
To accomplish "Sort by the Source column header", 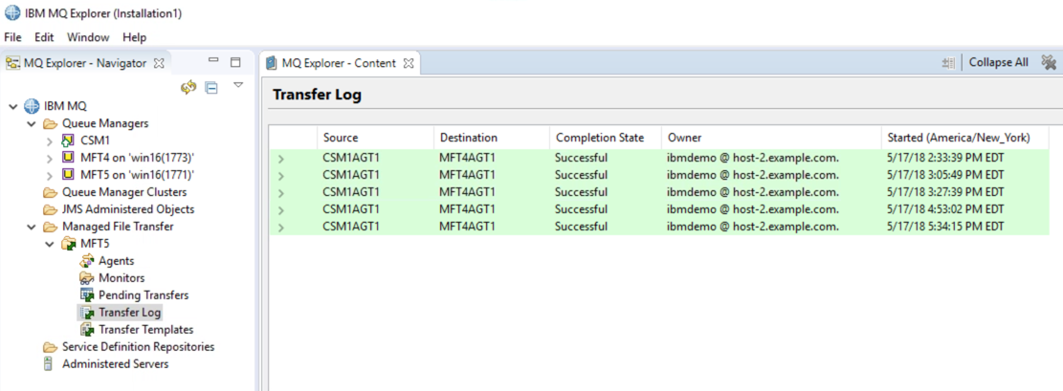I will coord(375,138).
